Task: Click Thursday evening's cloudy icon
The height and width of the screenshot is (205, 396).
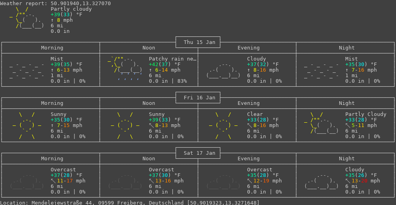Action: 223,70
